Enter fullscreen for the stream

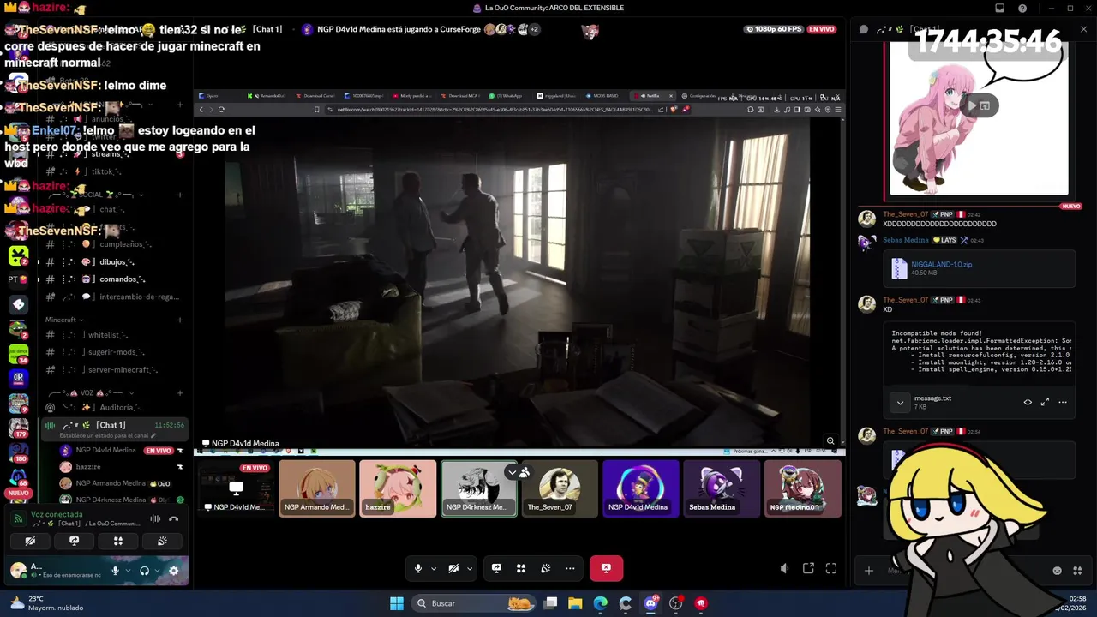[x=831, y=568]
